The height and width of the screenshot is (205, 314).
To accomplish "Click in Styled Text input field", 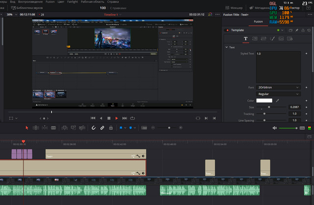I will pos(278,67).
